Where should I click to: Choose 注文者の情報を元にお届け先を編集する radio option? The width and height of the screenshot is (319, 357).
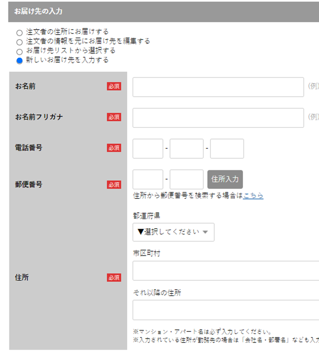point(19,42)
